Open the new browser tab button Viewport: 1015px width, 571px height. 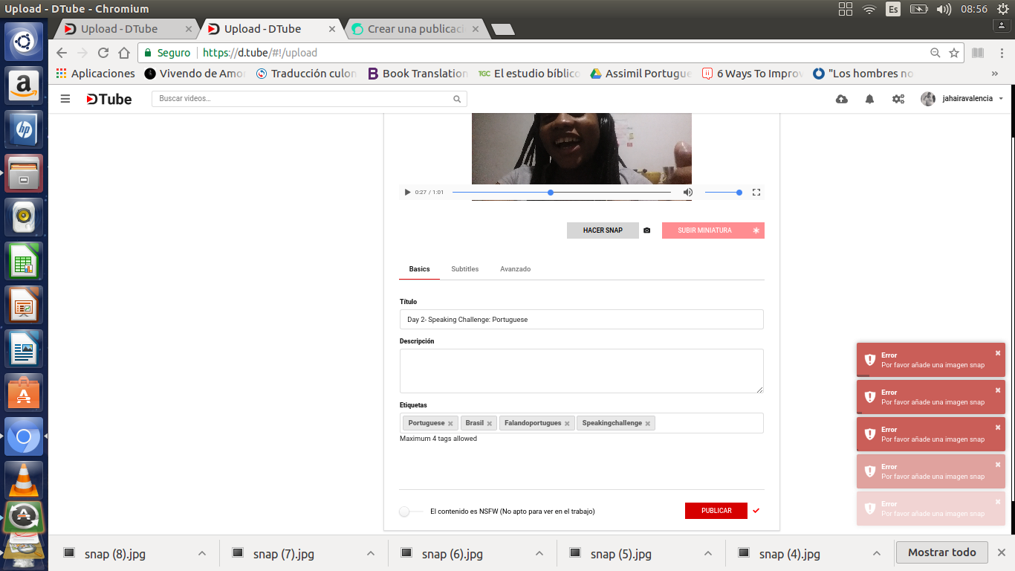point(503,30)
